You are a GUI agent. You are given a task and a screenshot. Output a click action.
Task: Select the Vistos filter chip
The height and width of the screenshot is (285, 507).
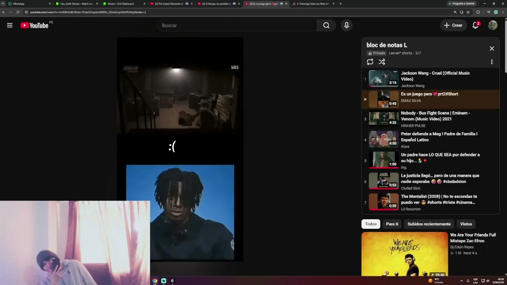click(x=466, y=224)
